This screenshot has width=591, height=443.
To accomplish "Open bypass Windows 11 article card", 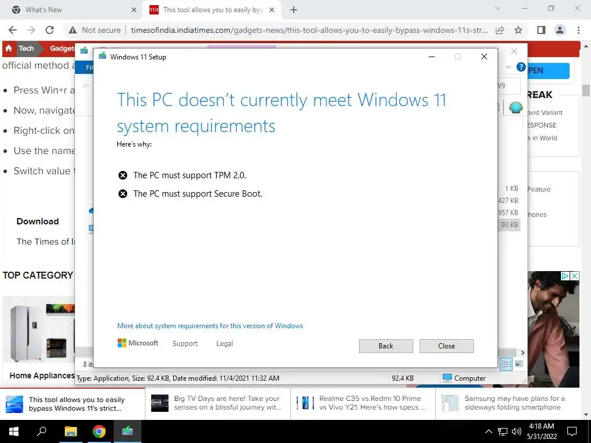I will point(72,404).
